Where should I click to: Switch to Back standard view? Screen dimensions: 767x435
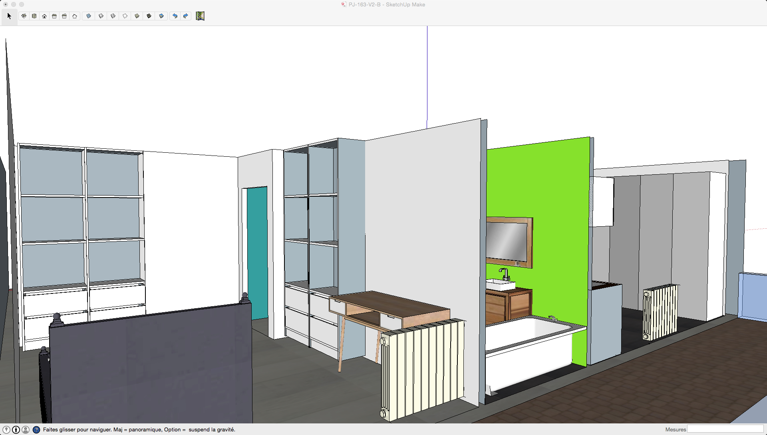click(64, 16)
